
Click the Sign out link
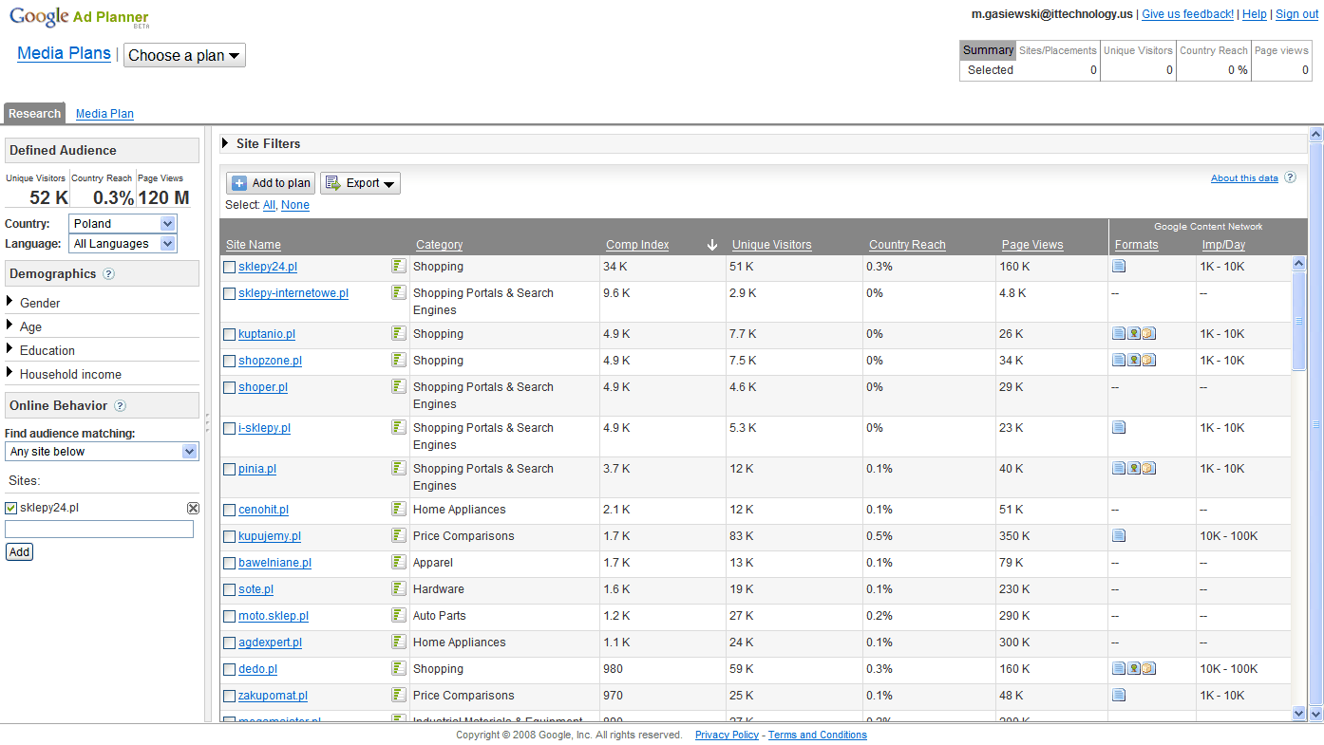pos(1296,14)
